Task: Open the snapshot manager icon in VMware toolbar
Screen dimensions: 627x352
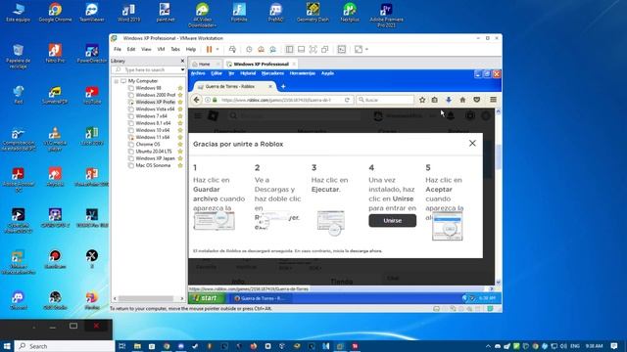Action: [272, 49]
